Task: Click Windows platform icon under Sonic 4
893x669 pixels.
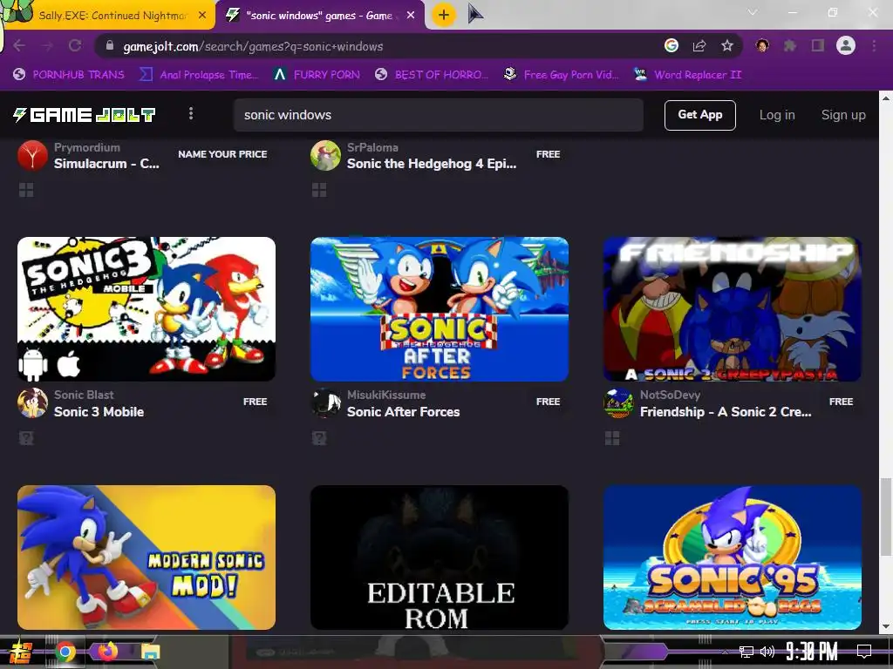Action: 319,190
